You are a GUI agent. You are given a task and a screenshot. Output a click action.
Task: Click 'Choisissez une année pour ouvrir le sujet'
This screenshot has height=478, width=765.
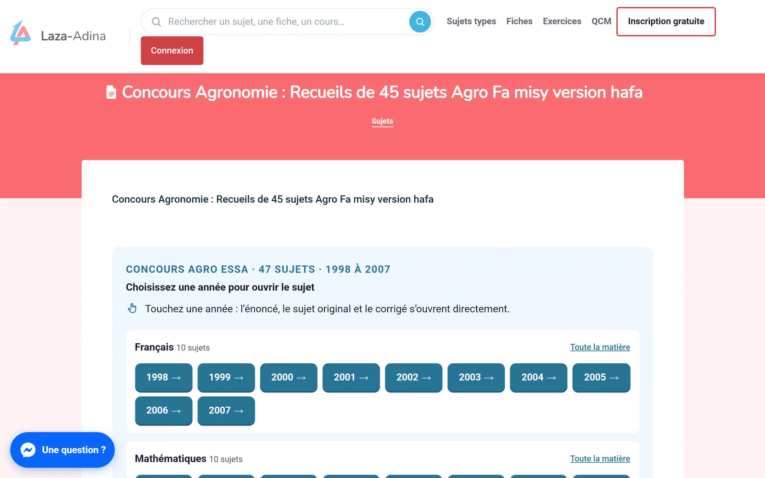[x=220, y=287]
